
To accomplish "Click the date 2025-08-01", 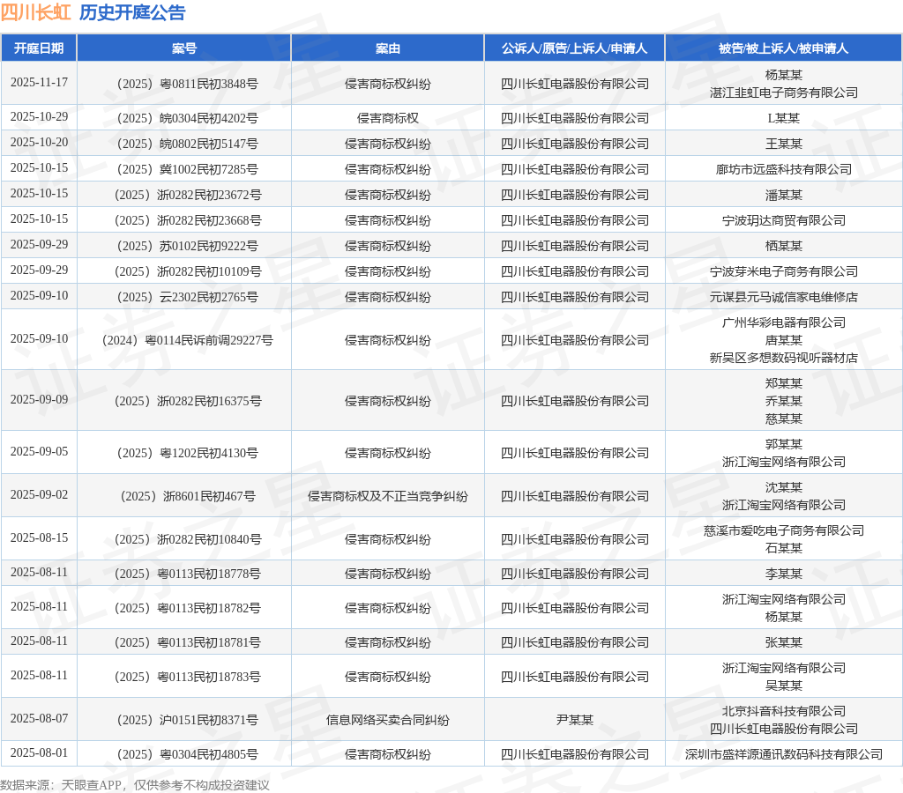I will (x=39, y=752).
